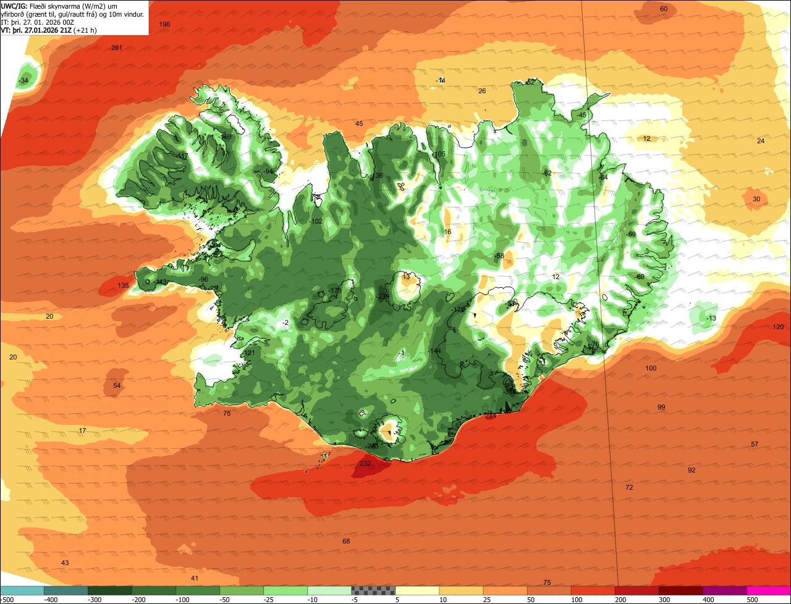
Task: Click the -102 value in northwest Iceland
Action: (x=315, y=221)
